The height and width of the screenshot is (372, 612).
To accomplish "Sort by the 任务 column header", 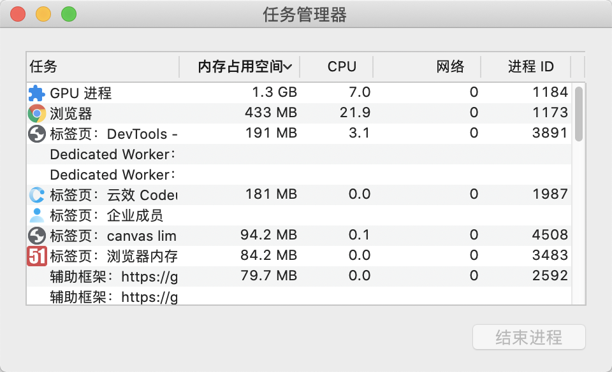I will click(103, 67).
